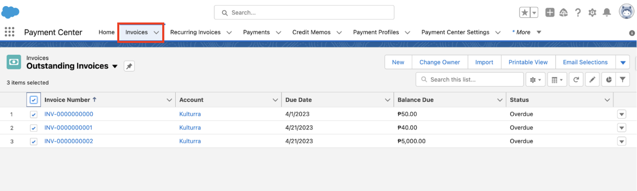The height and width of the screenshot is (191, 637).
Task: Switch to the Payments tab
Action: [256, 32]
